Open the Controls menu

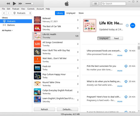[x=31, y=9]
